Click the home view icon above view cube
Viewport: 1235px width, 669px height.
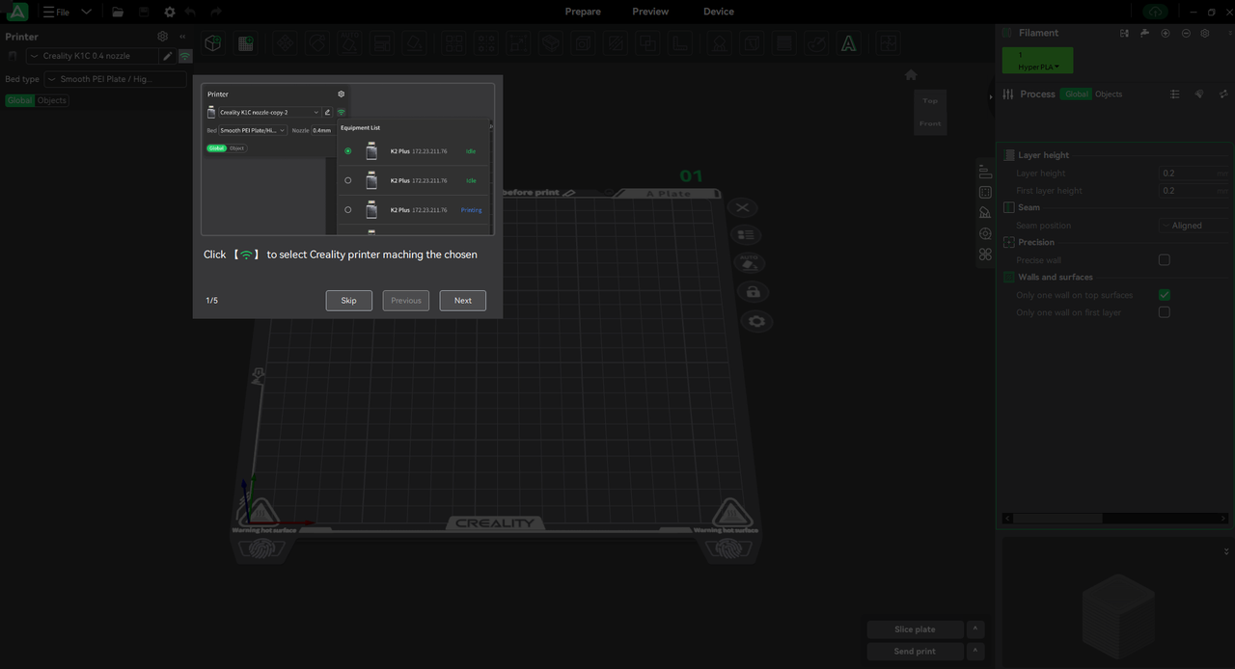pyautogui.click(x=911, y=74)
